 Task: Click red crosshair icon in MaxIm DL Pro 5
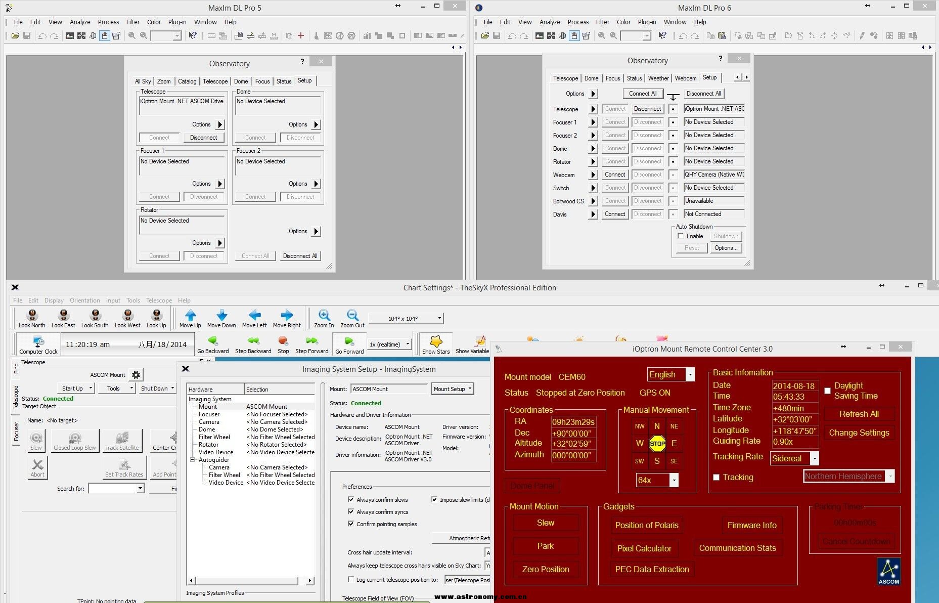pos(301,35)
